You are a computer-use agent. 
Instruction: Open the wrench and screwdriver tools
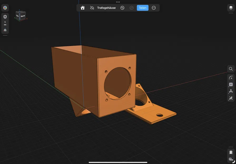tap(231, 98)
